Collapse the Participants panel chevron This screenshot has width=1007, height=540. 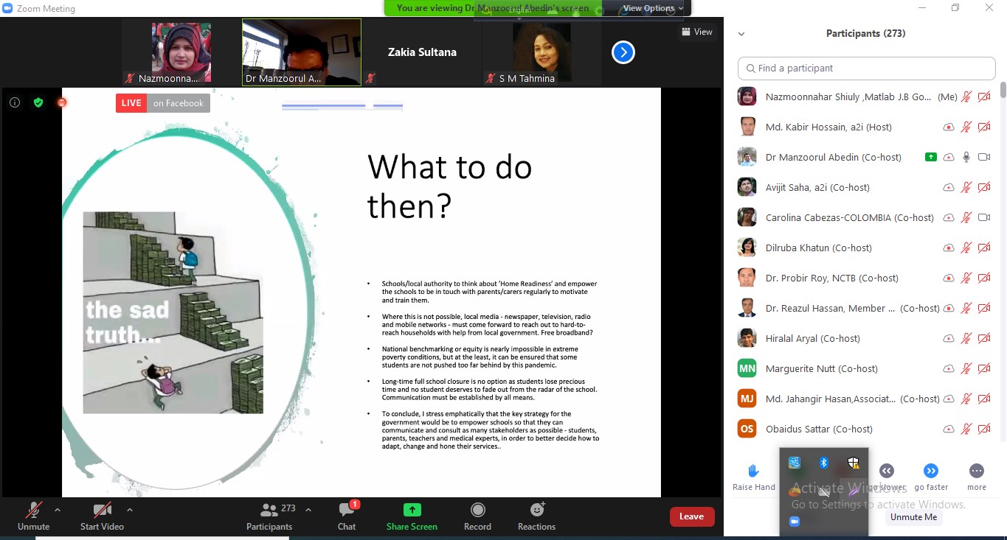point(741,34)
